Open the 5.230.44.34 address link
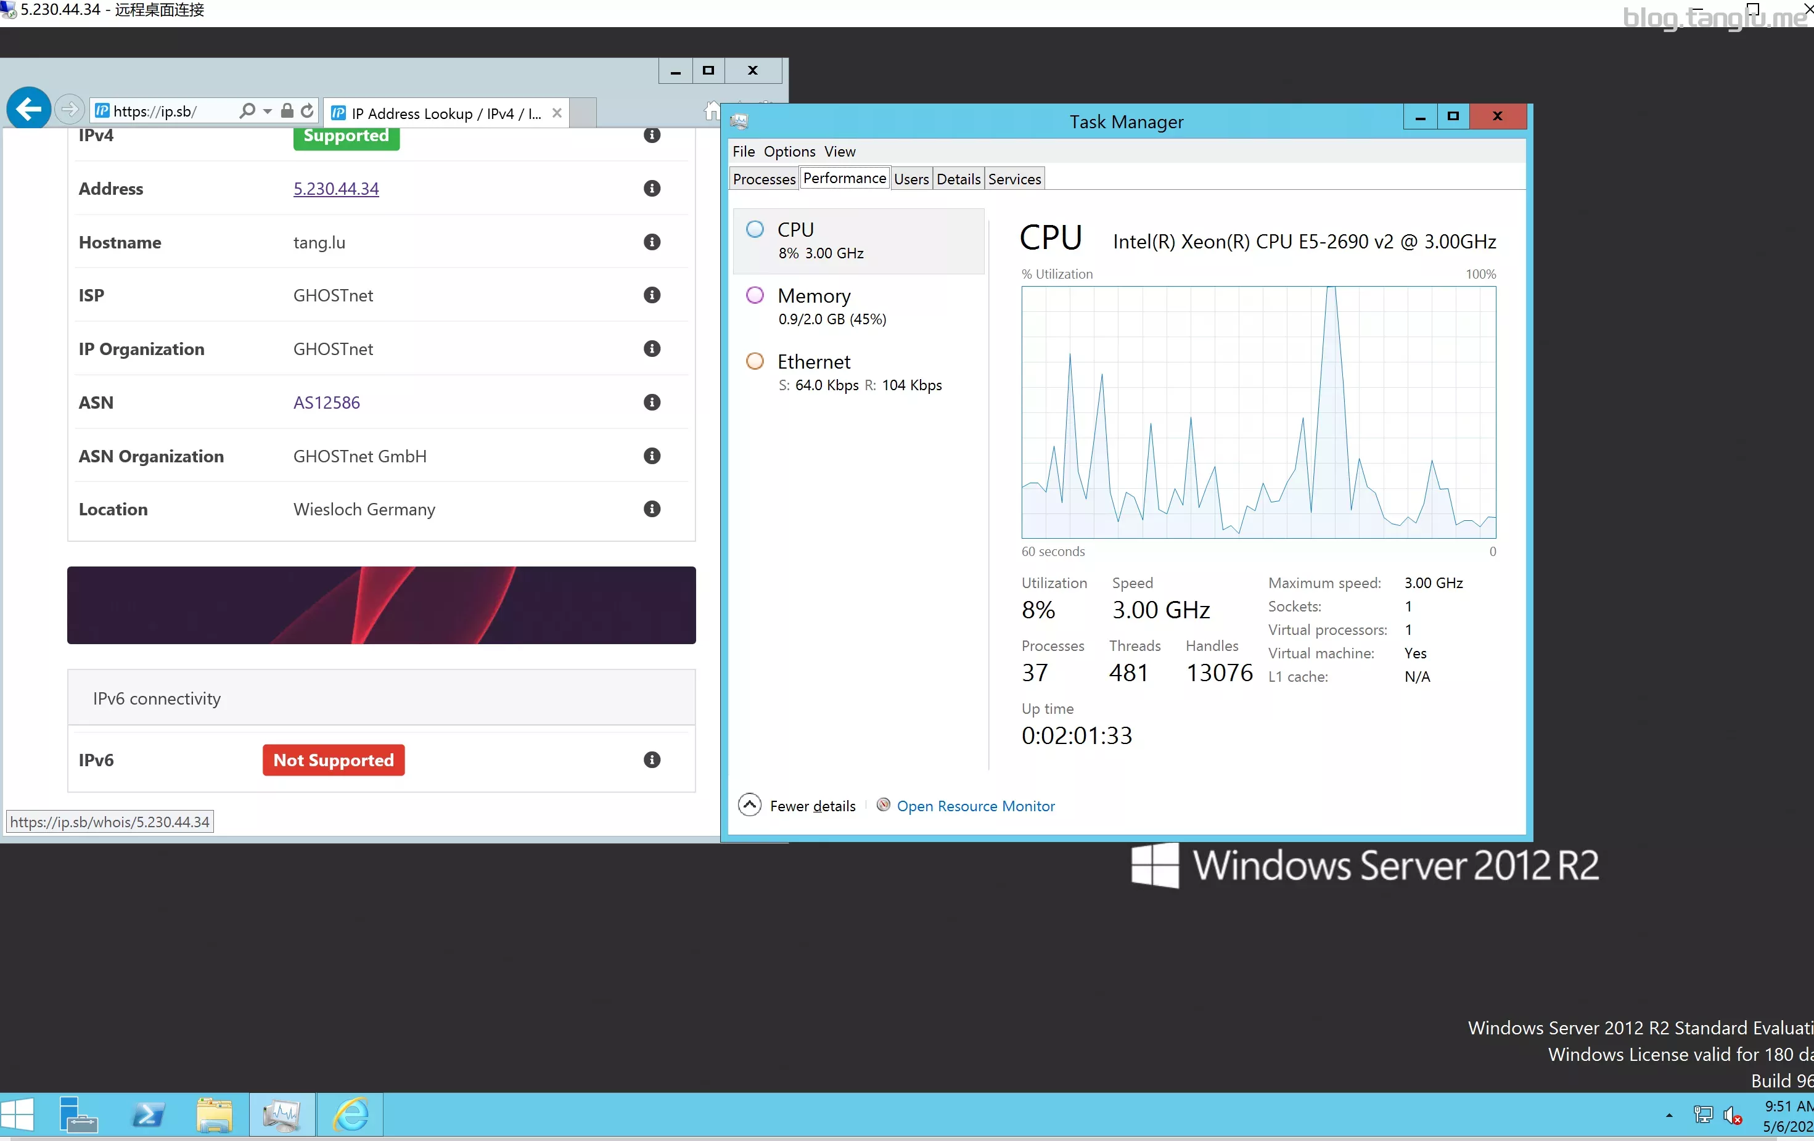Viewport: 1814px width, 1141px height. [336, 188]
